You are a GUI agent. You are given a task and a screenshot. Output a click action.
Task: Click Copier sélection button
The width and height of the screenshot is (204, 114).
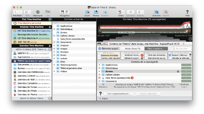pyautogui.click(x=148, y=94)
